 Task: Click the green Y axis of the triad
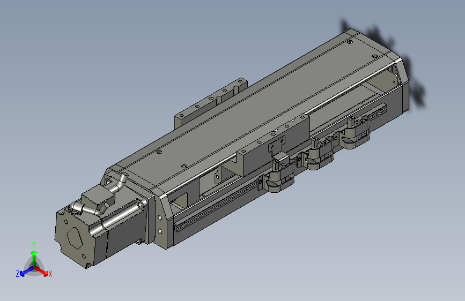[34, 258]
